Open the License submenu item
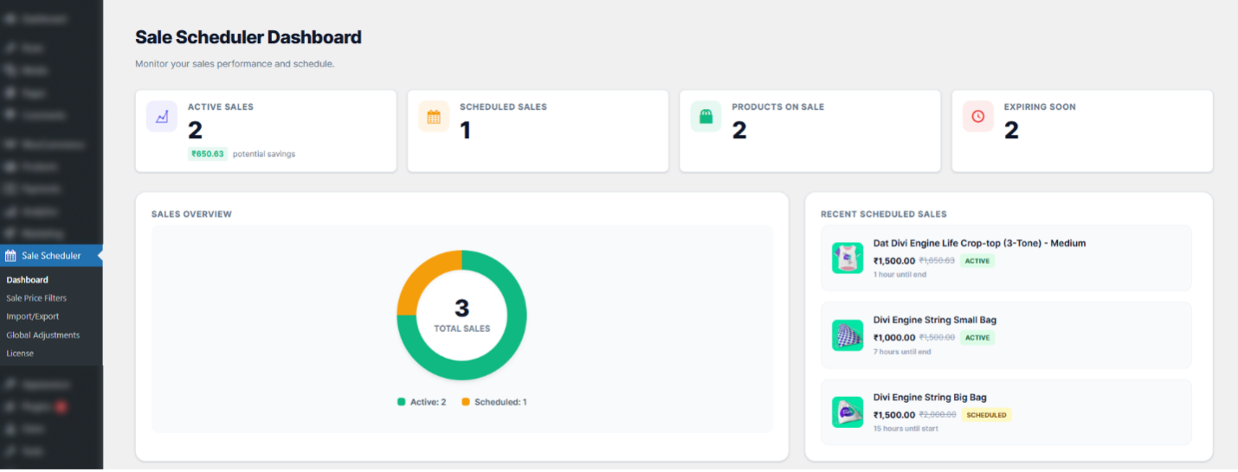The height and width of the screenshot is (472, 1238). tap(20, 353)
